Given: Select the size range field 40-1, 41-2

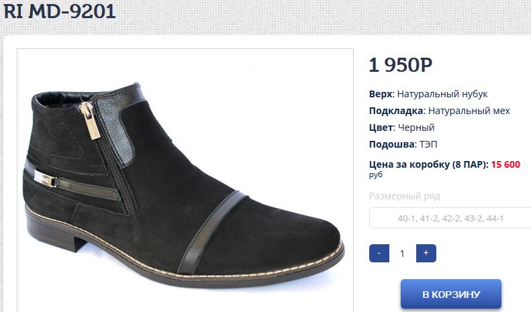Looking at the screenshot, I should pos(450,218).
